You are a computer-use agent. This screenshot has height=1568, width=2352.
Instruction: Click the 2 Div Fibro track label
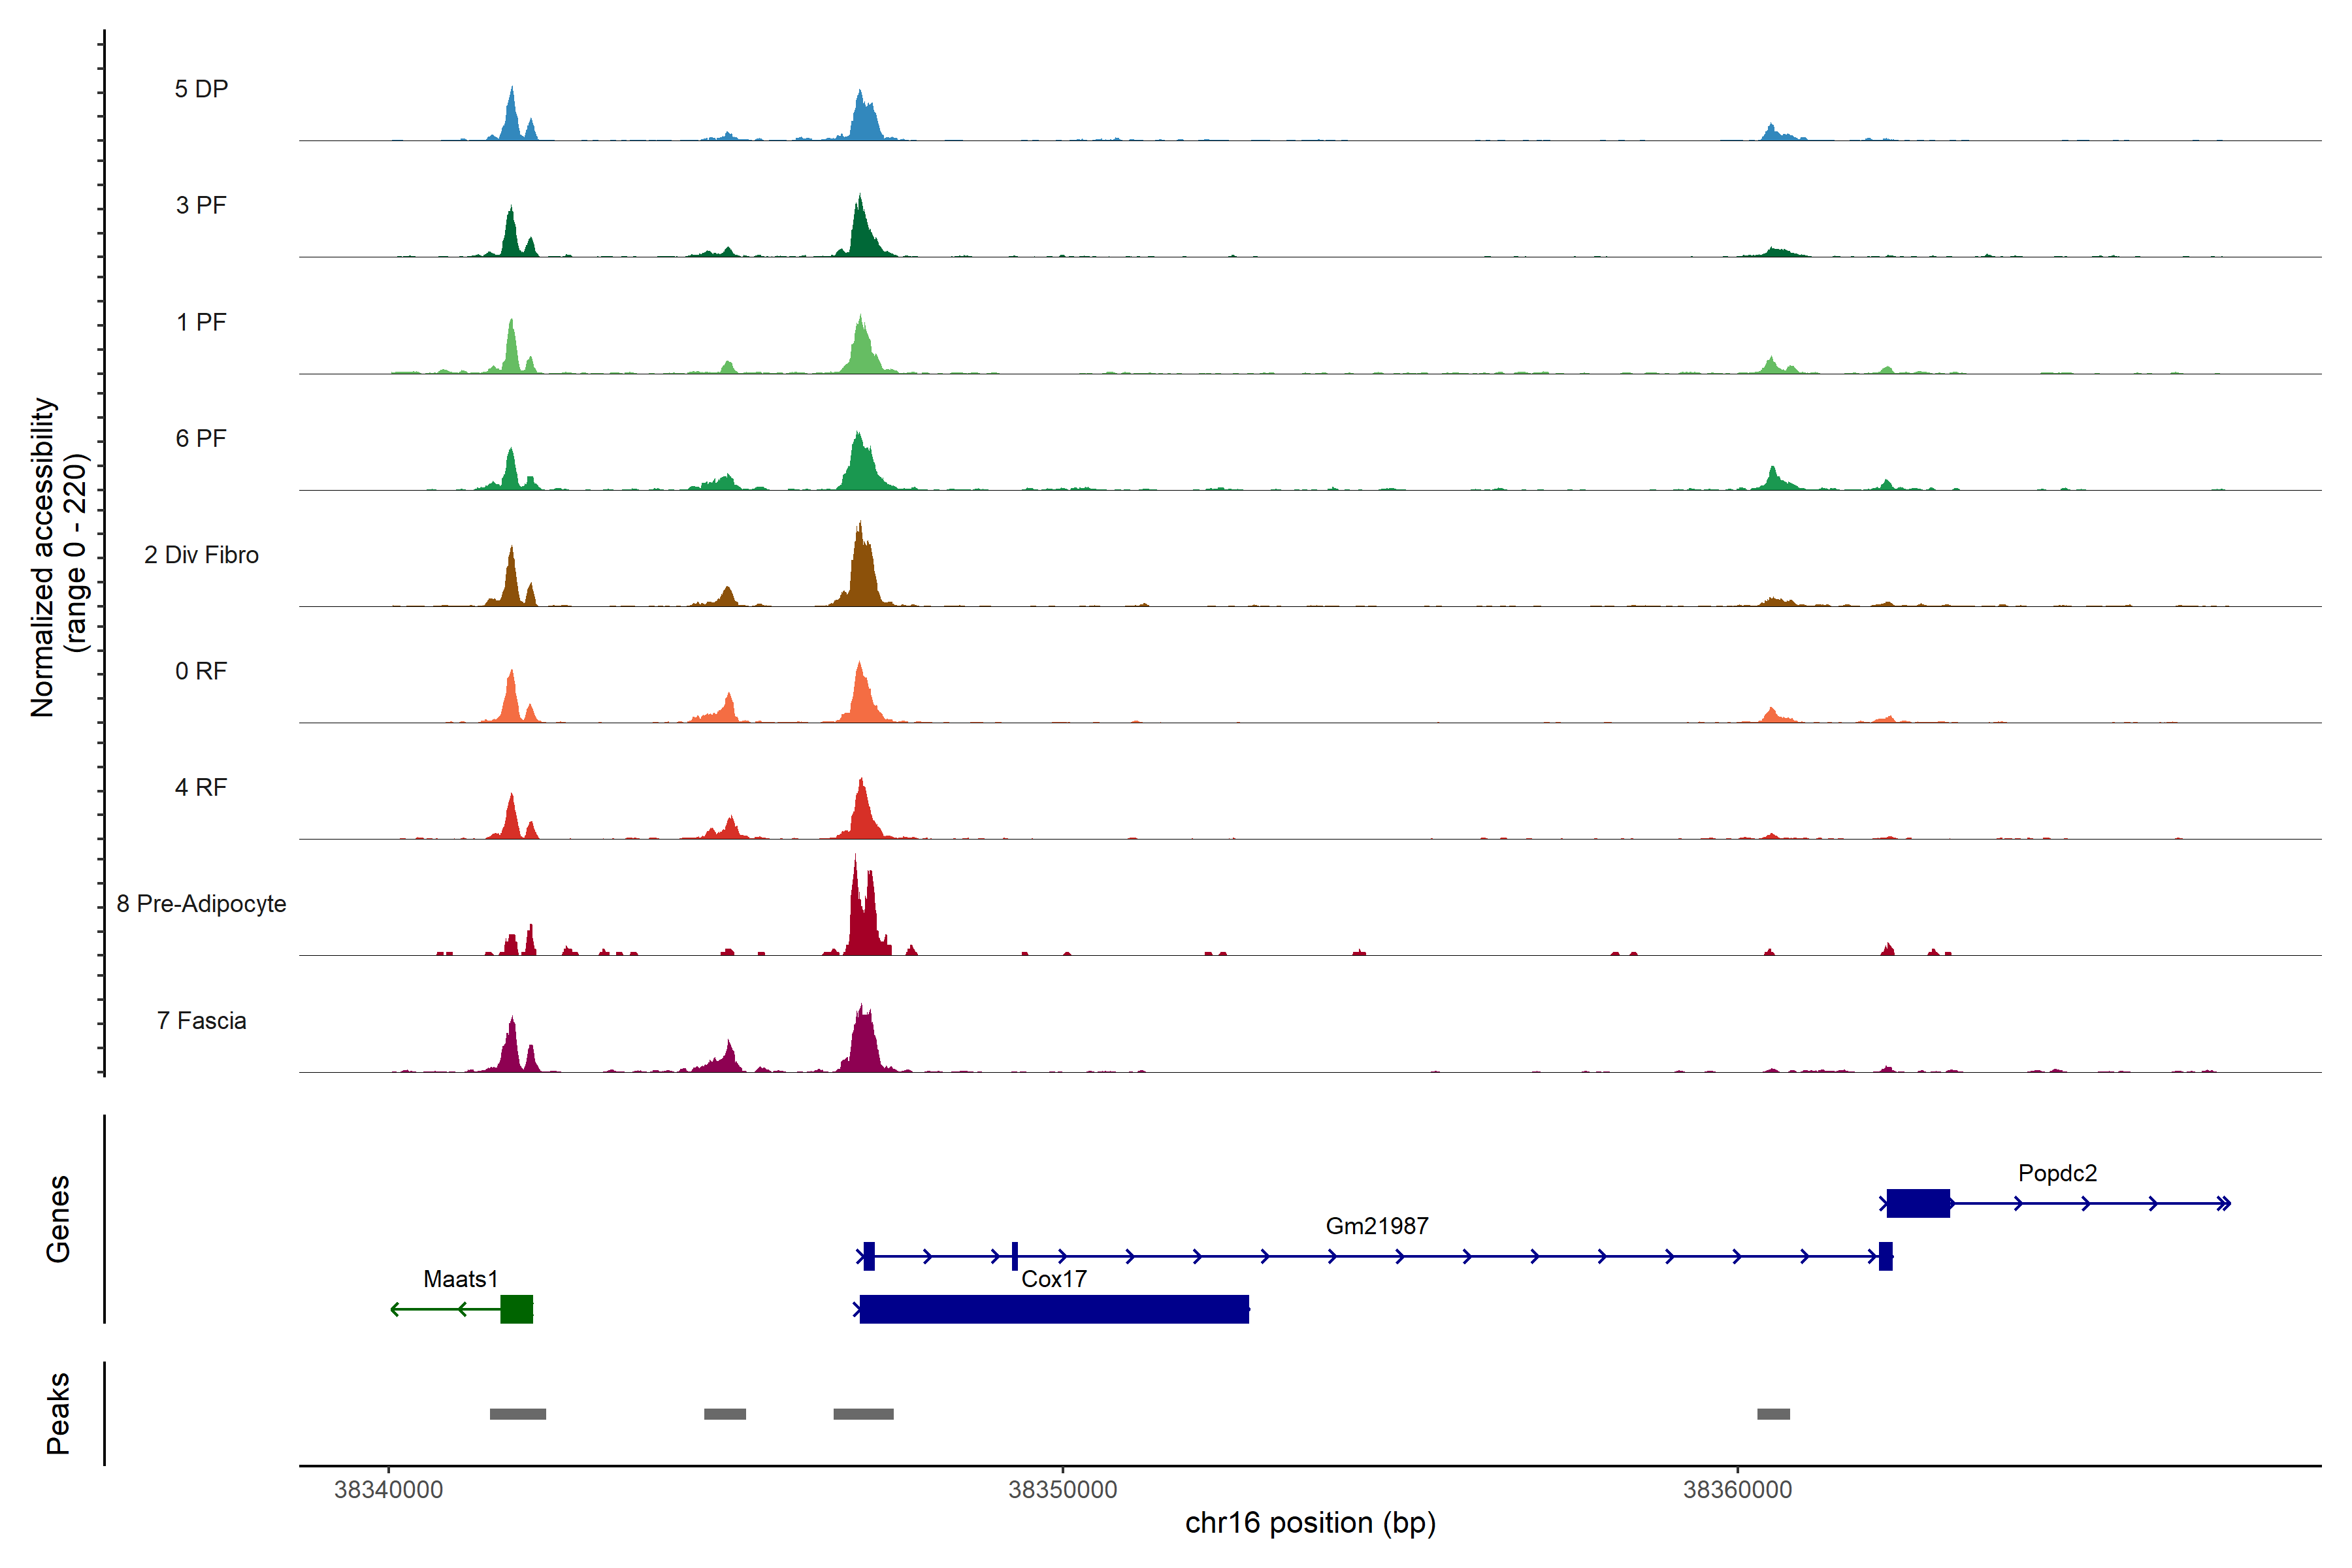point(201,555)
